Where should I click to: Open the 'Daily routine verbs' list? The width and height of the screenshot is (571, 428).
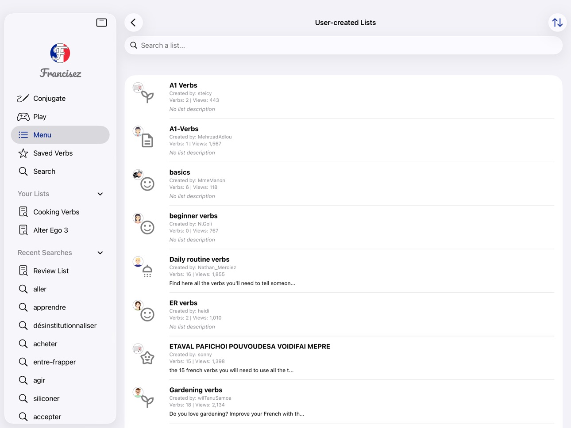click(199, 260)
